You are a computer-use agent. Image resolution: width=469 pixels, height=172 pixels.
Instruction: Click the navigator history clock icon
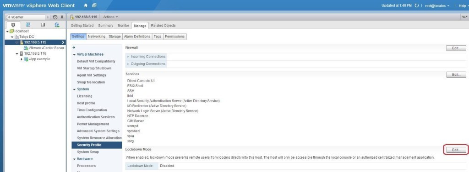[55, 17]
